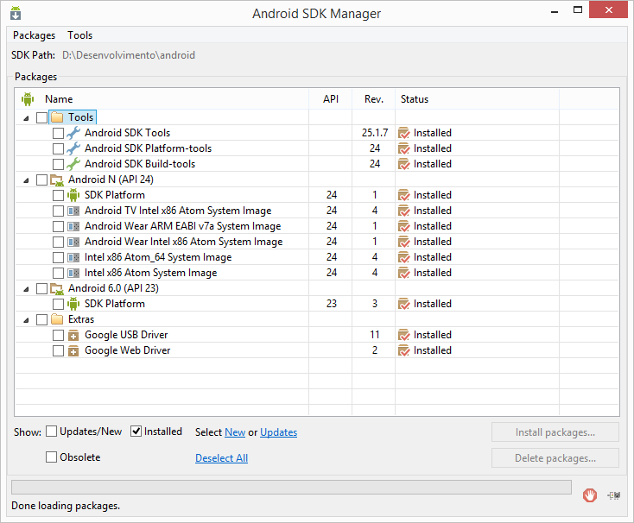Open the log window icon in status bar
634x523 pixels.
[613, 495]
